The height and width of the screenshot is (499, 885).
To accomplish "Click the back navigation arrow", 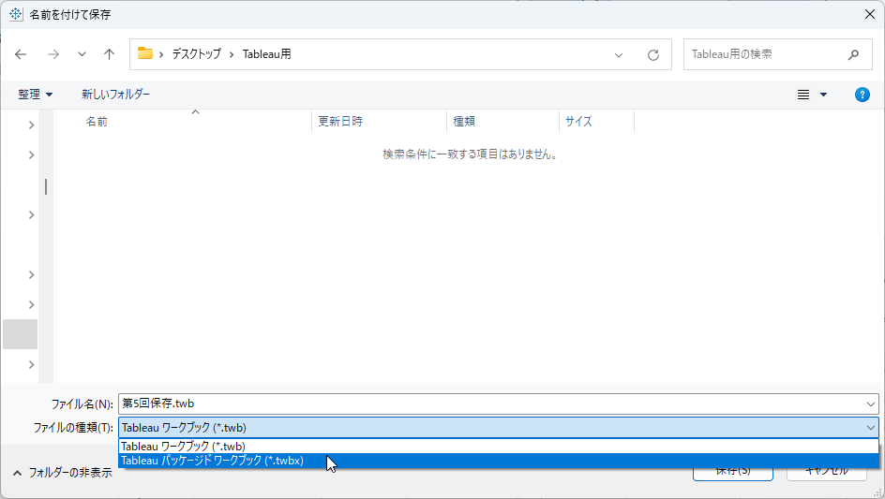I will point(22,54).
